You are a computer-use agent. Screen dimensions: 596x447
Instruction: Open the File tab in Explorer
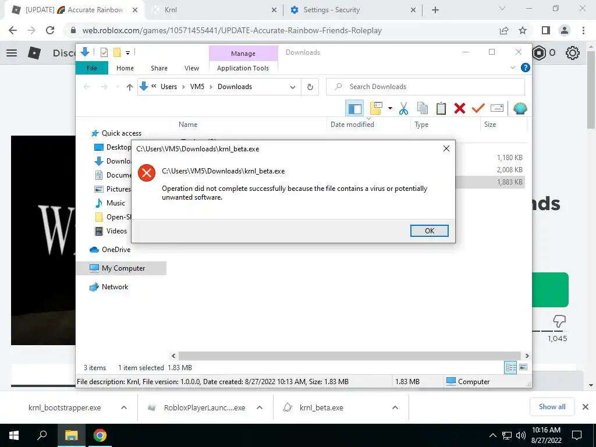tap(92, 68)
